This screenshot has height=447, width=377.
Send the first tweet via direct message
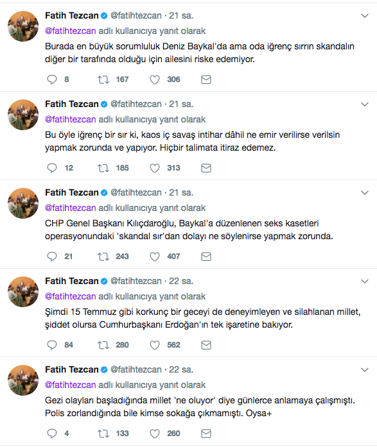click(x=206, y=80)
